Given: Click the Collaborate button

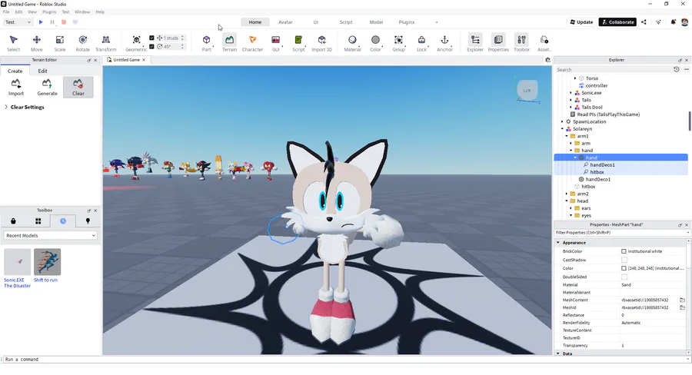Looking at the screenshot, I should coord(617,22).
